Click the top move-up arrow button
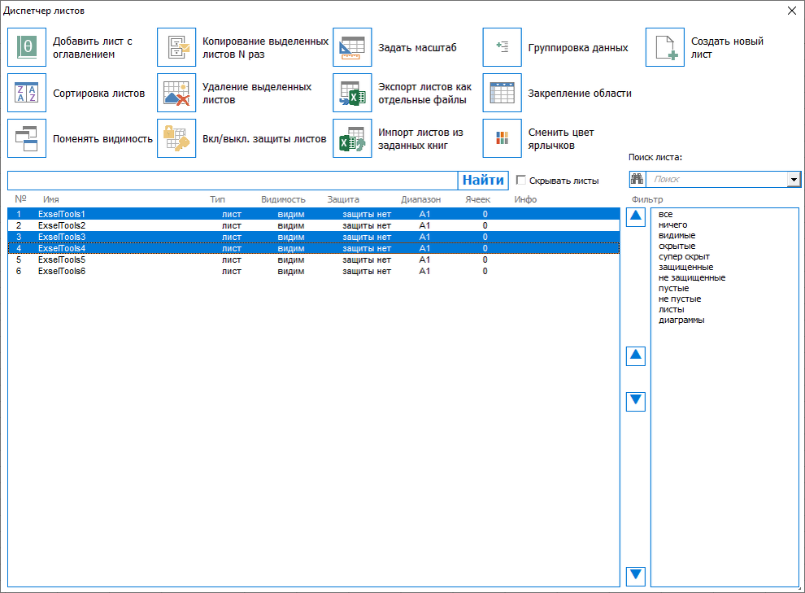The width and height of the screenshot is (805, 593). click(x=635, y=217)
